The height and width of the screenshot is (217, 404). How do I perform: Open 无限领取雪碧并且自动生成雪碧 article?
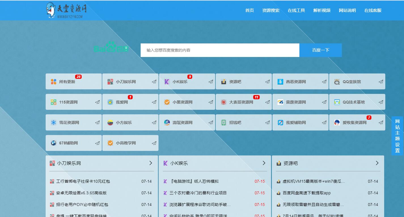point(313,205)
